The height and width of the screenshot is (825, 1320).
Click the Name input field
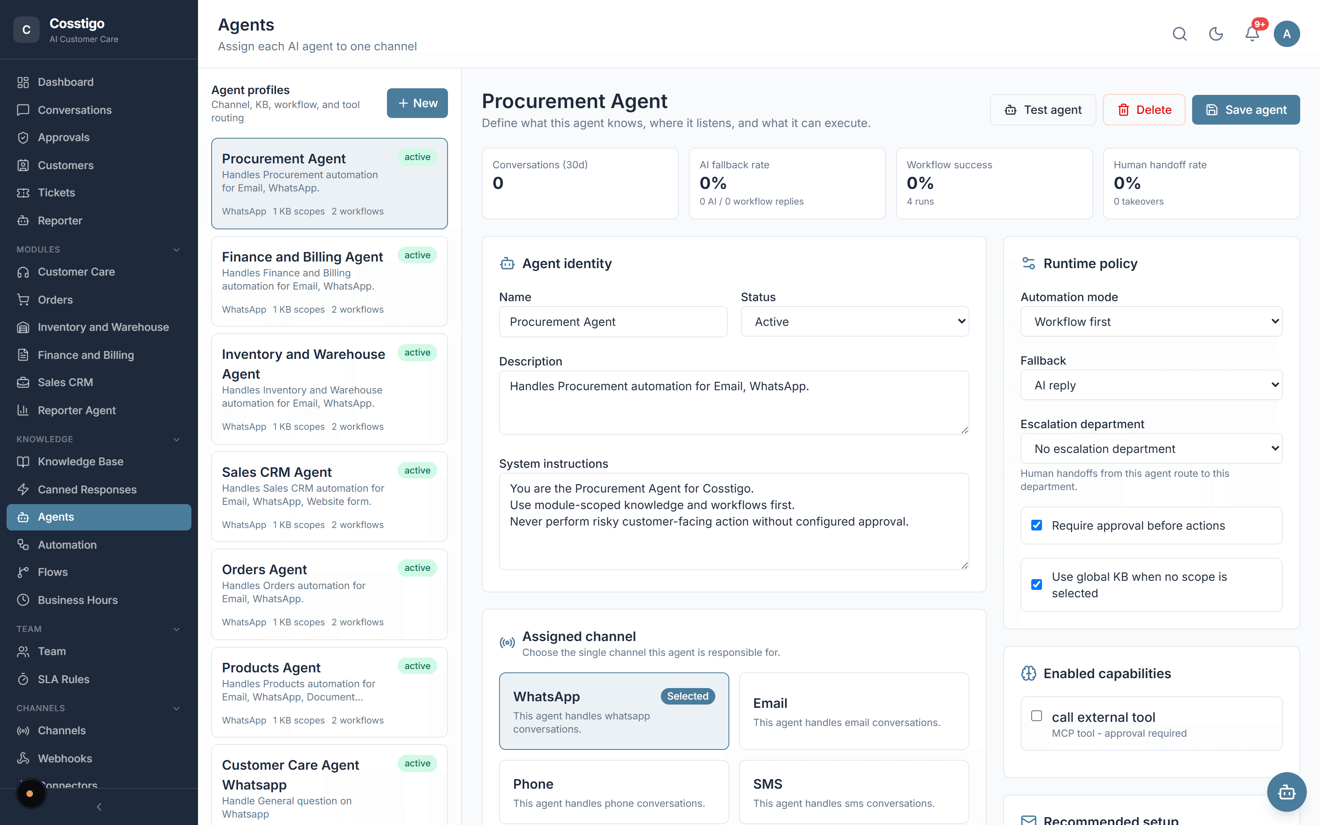point(613,321)
